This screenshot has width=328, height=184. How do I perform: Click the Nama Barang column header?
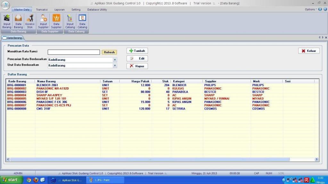[68, 81]
